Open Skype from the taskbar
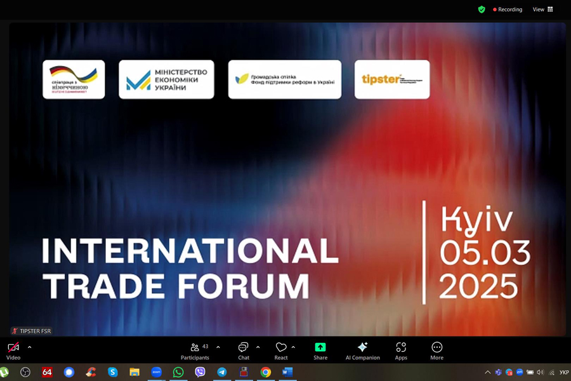This screenshot has width=571, height=381. (112, 372)
